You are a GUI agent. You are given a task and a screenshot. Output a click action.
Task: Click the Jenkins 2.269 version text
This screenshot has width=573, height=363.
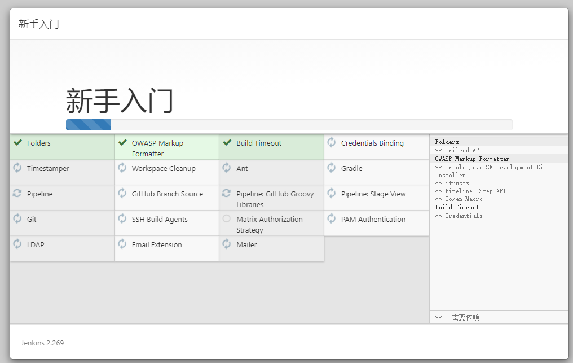(42, 343)
